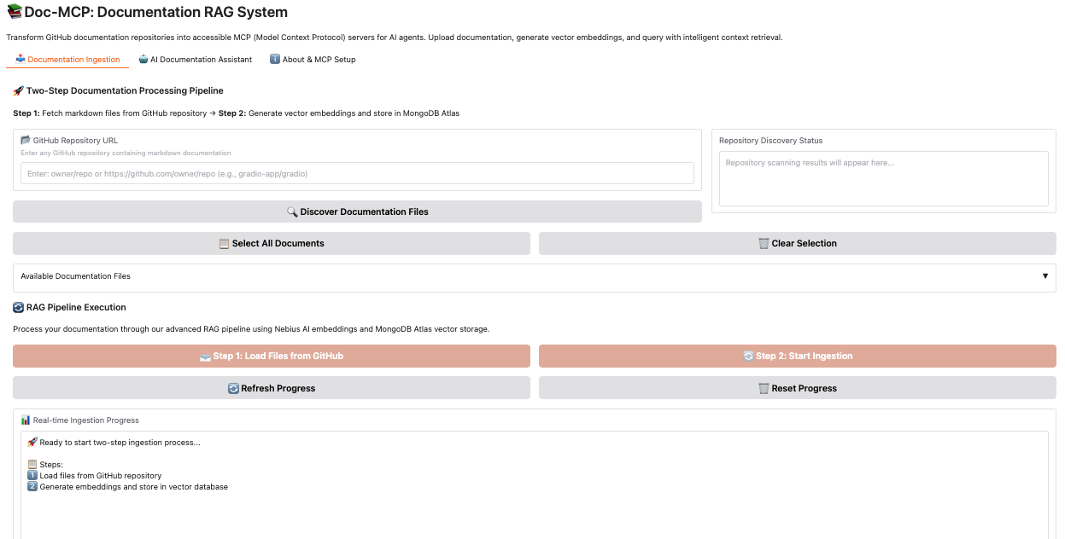Click inside the Repository Discovery Status box
Screen dimensions: 1065x539
point(883,178)
